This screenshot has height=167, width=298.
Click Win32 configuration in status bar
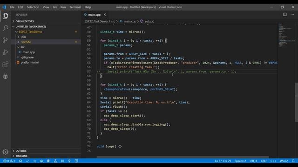pos(284,161)
